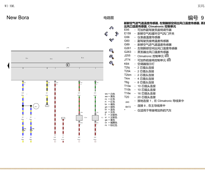Click the 电路图 heading
205x170 pixels.
pyautogui.click(x=109, y=18)
